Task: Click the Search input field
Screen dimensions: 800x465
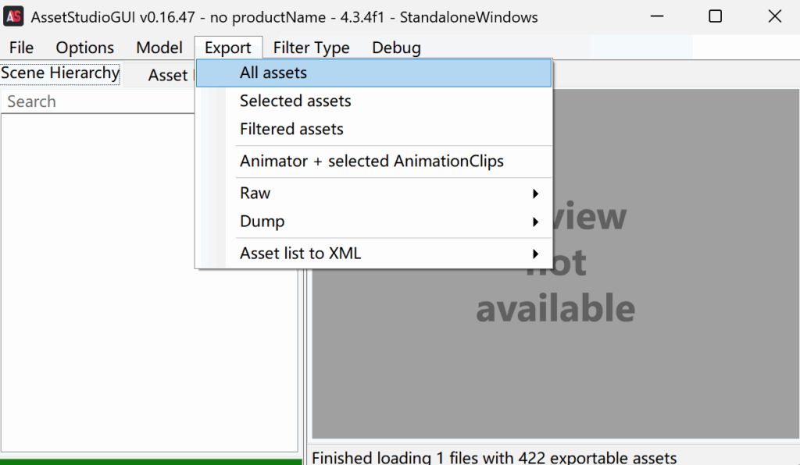Action: [x=98, y=101]
